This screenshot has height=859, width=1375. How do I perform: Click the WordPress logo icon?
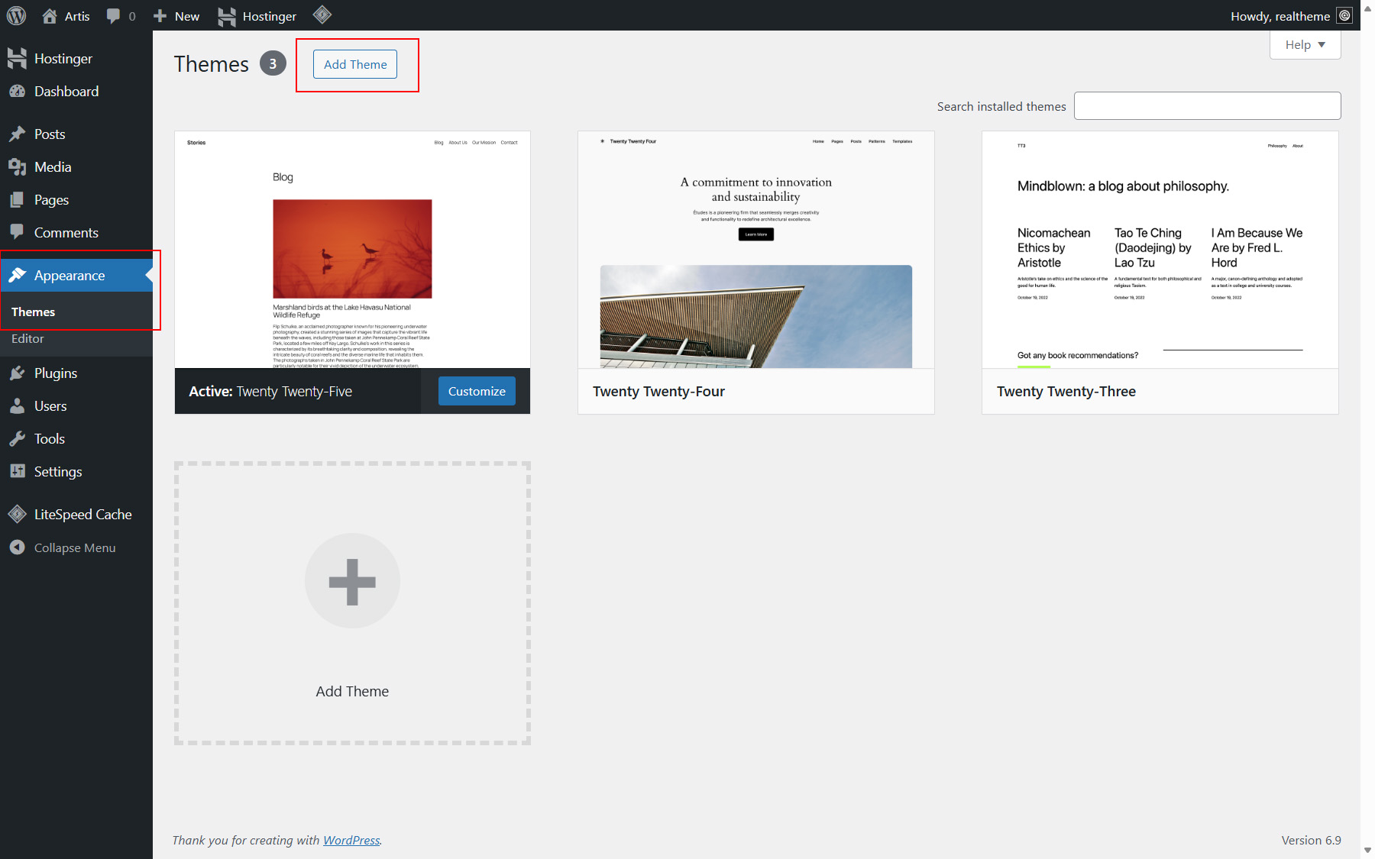coord(16,15)
